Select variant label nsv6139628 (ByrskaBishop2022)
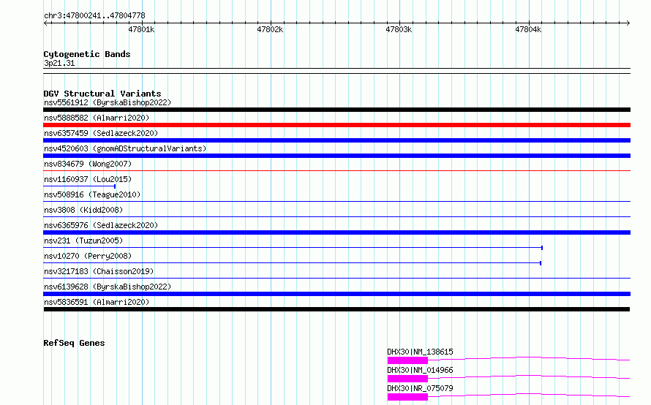Image resolution: width=651 pixels, height=405 pixels. 108,287
